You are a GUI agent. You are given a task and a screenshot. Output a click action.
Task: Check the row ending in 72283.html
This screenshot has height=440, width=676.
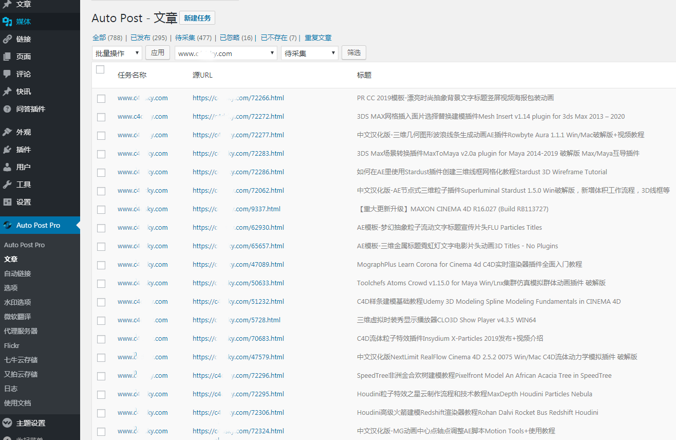[x=101, y=154]
